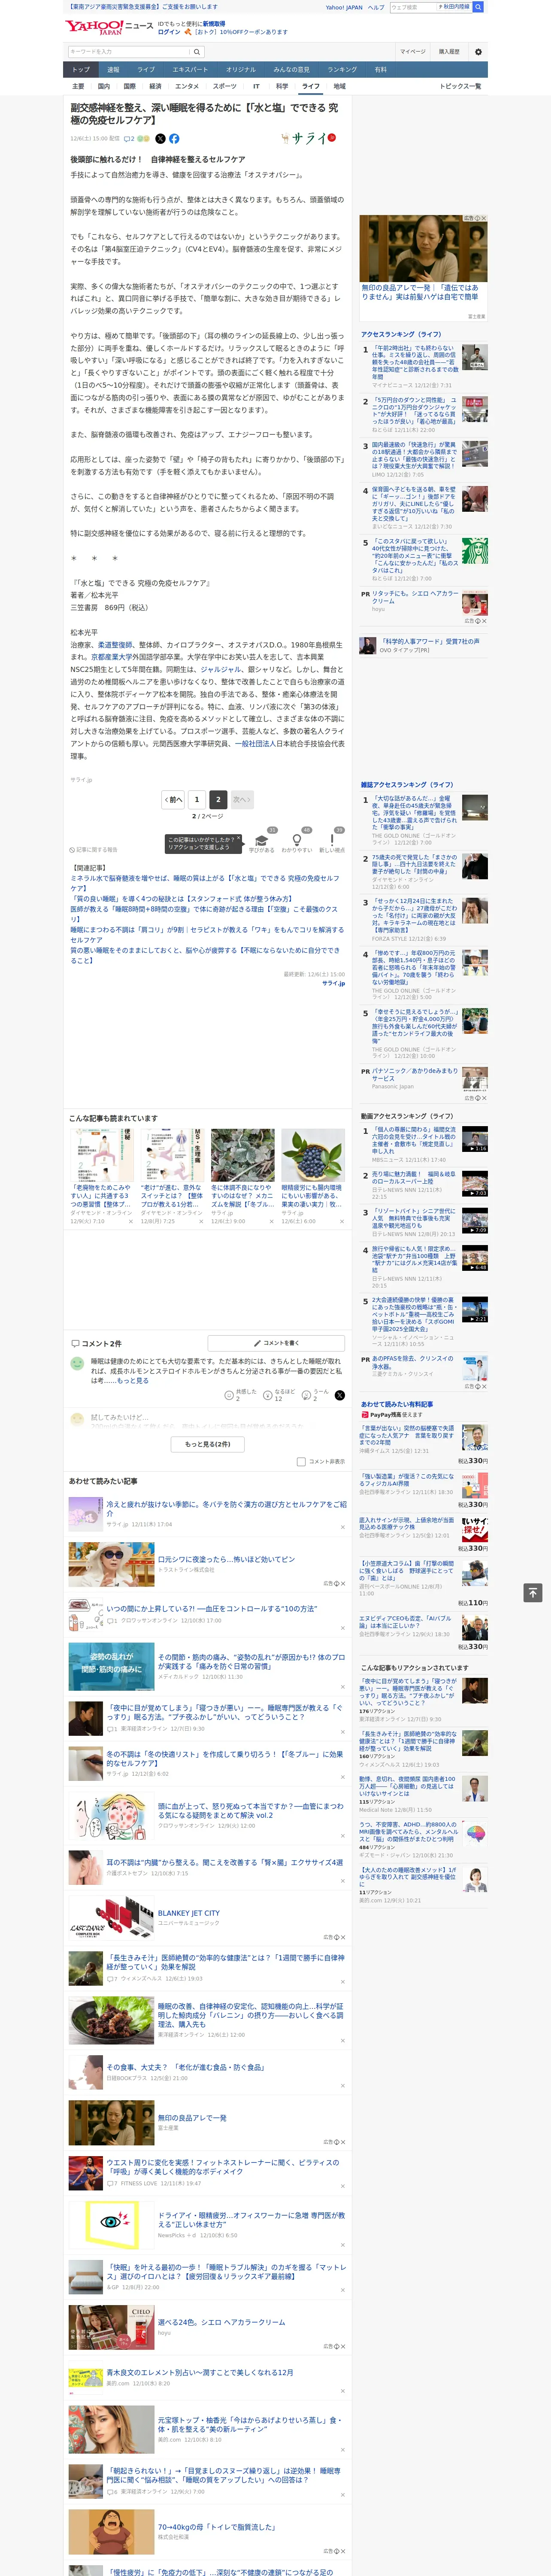The height and width of the screenshot is (2576, 551).
Task: Open the 速報 tab
Action: [113, 69]
